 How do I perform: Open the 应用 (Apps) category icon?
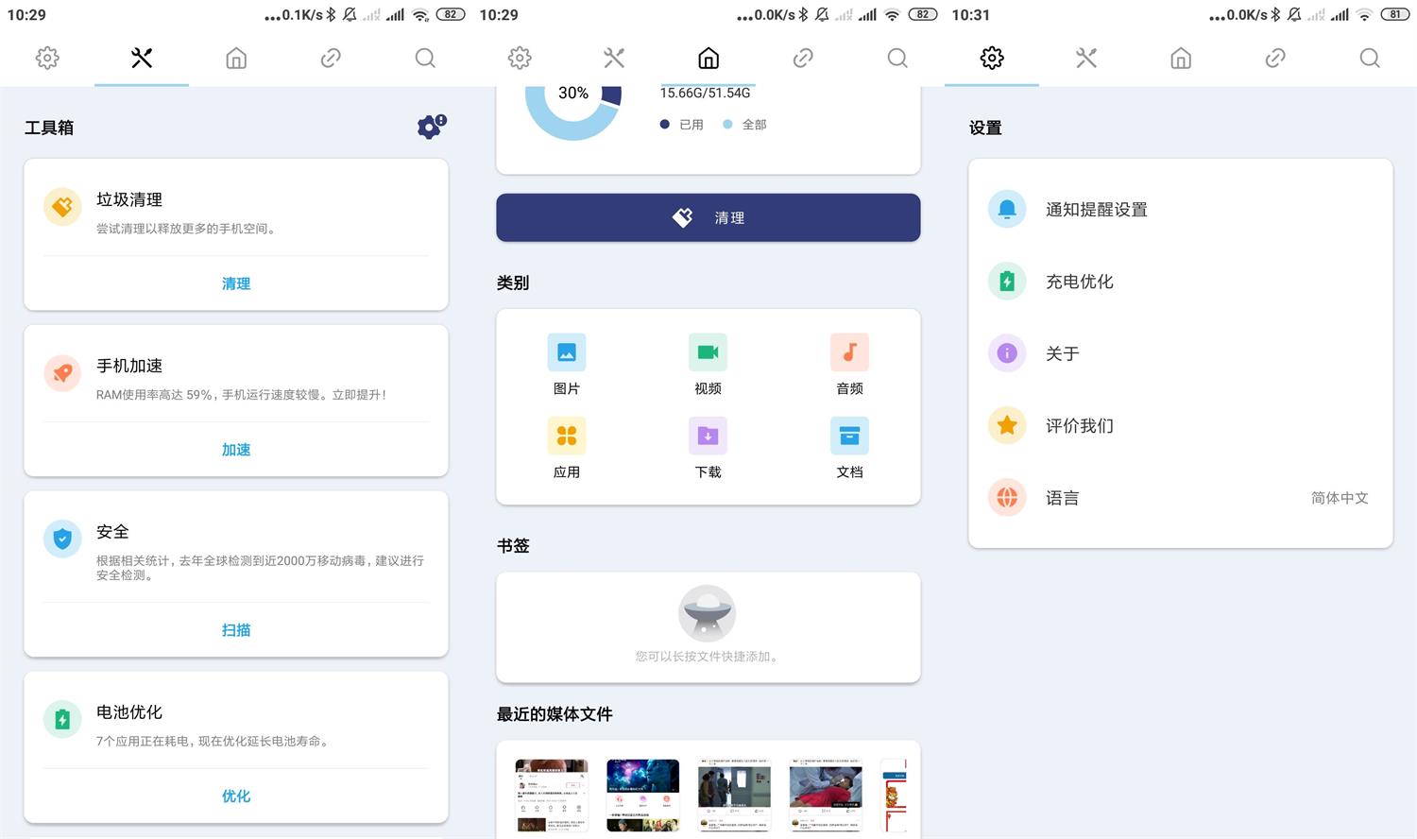[x=566, y=436]
